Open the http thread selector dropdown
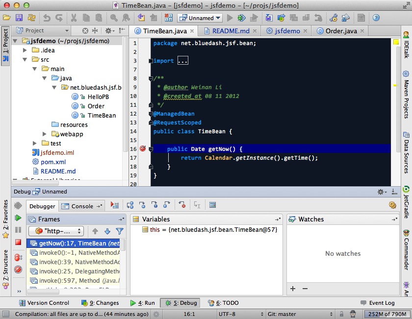Screen dimensions: 412x319 pyautogui.click(x=56, y=231)
